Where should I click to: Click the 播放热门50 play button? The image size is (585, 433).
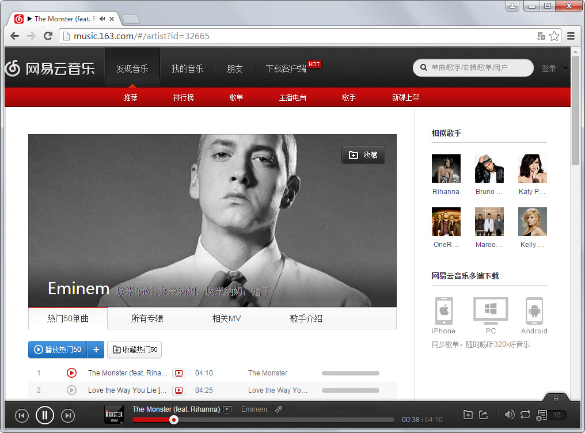tap(58, 350)
